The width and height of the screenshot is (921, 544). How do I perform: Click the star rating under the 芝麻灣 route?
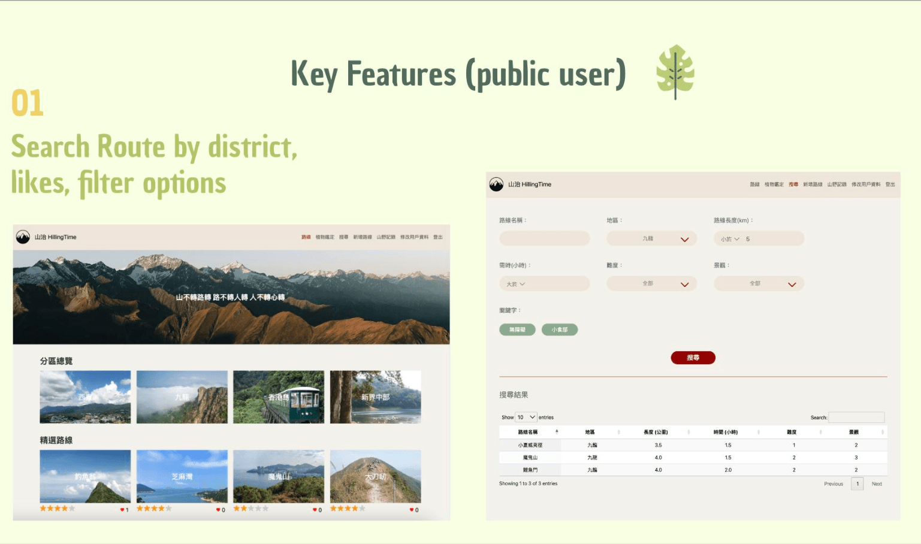coord(154,509)
